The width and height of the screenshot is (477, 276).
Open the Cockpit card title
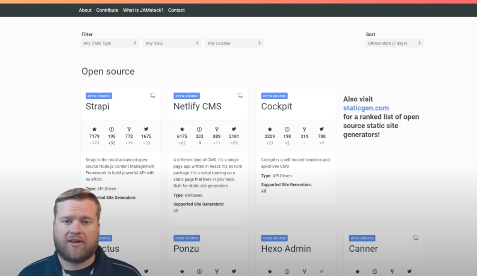pyautogui.click(x=276, y=106)
